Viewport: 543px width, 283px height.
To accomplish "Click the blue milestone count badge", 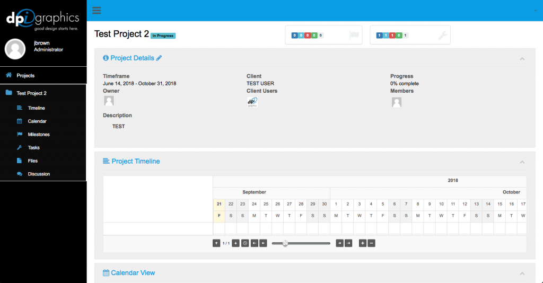I will click(294, 36).
